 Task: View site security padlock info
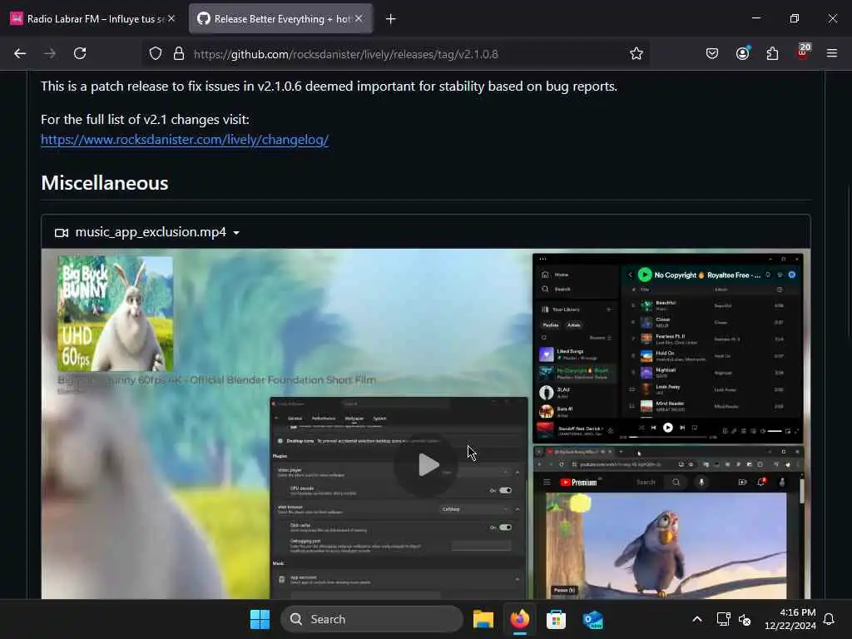[178, 54]
